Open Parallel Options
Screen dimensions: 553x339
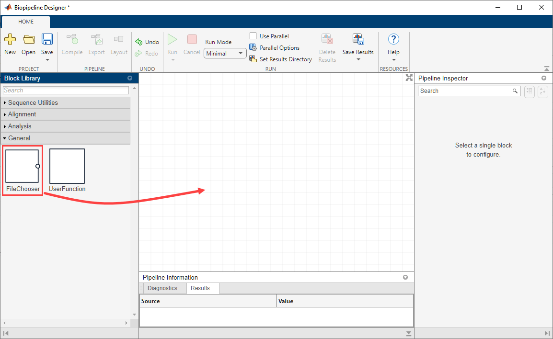coord(275,47)
